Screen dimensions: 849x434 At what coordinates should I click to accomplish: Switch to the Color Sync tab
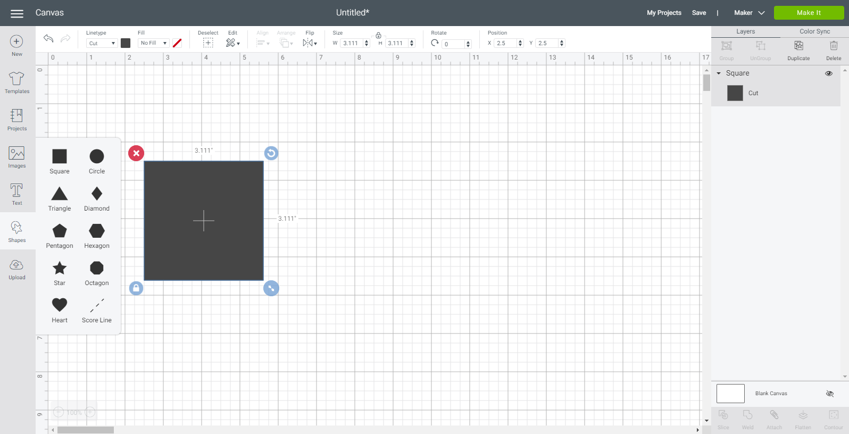814,31
